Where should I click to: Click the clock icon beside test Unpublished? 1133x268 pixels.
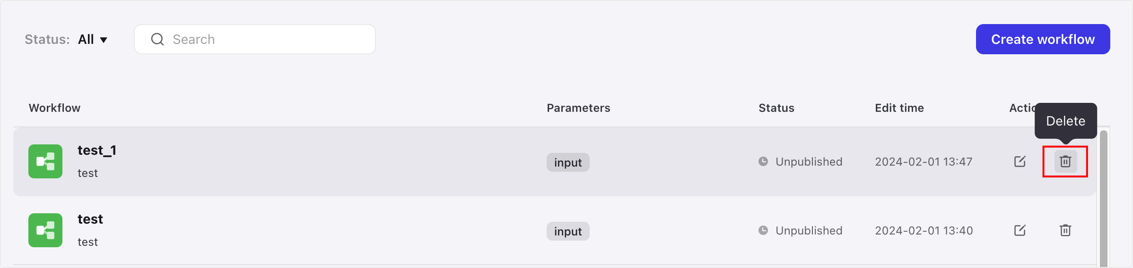(x=763, y=230)
